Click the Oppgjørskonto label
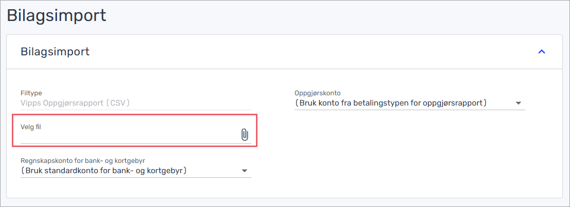 coord(318,94)
